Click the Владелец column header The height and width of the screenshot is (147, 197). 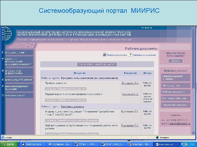pyautogui.click(x=130, y=73)
